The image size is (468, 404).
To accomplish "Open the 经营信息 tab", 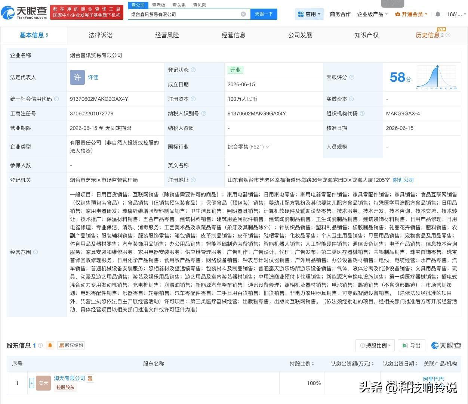I will (x=234, y=35).
